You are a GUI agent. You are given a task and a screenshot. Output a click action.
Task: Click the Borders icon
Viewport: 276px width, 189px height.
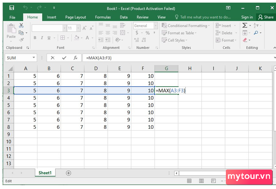coord(62,38)
